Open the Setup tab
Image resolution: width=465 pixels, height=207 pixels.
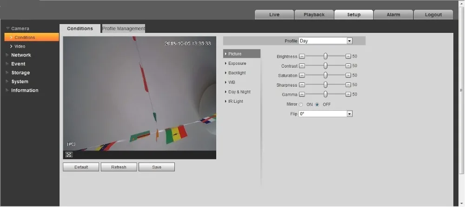pyautogui.click(x=354, y=15)
